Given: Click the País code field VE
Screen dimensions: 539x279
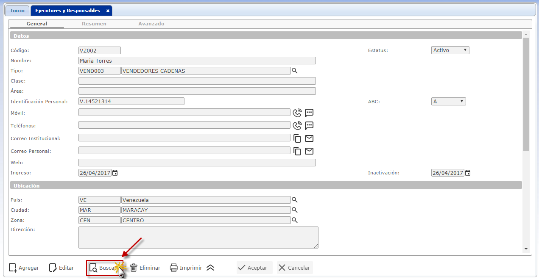Looking at the screenshot, I should 100,200.
